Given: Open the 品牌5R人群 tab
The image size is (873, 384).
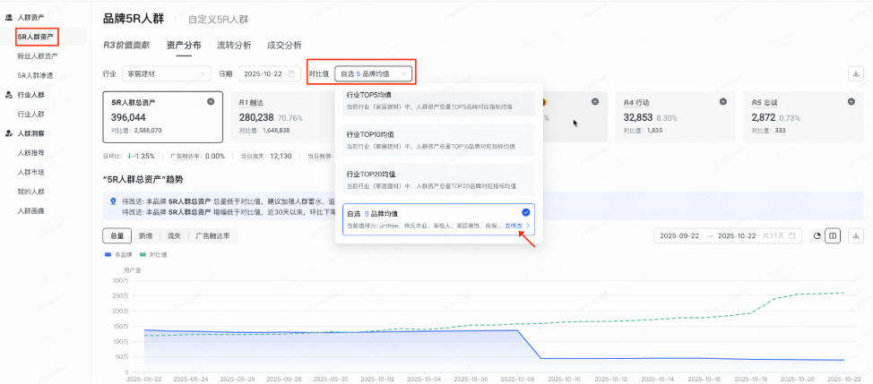Looking at the screenshot, I should (x=133, y=19).
